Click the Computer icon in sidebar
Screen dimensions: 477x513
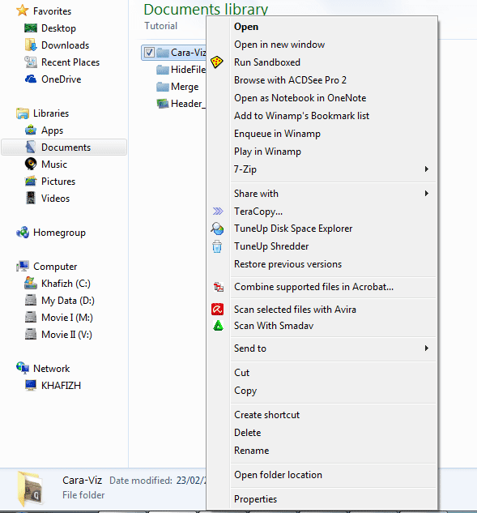[x=23, y=267]
